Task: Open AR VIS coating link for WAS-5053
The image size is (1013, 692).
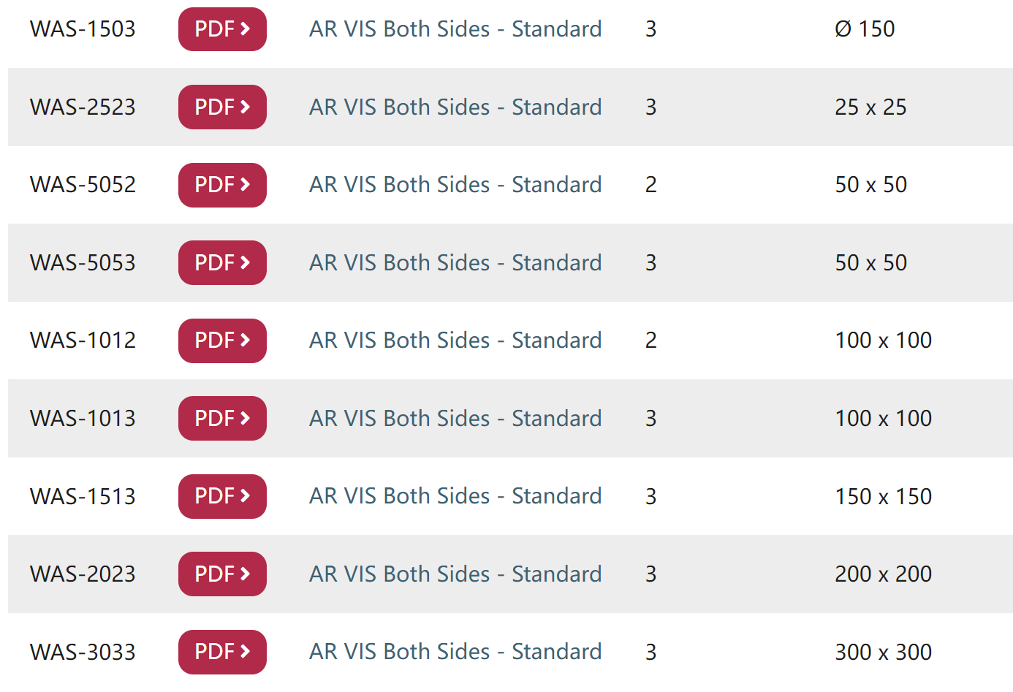Action: coord(455,263)
